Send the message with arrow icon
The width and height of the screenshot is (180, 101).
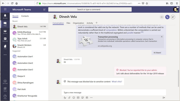164,97
